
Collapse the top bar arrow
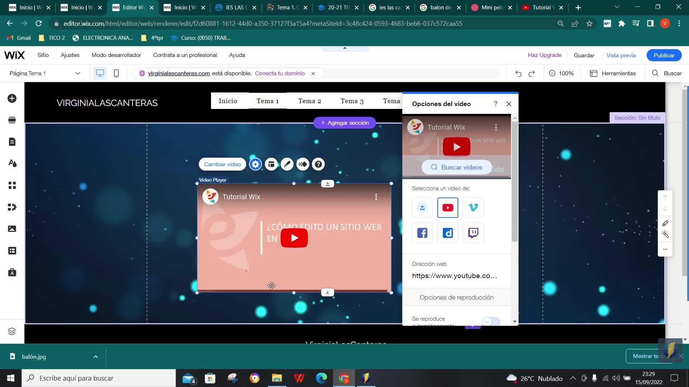tap(344, 48)
